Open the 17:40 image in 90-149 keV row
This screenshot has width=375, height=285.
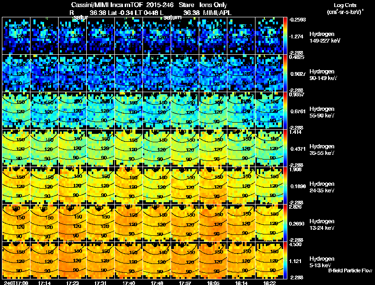click(x=128, y=73)
